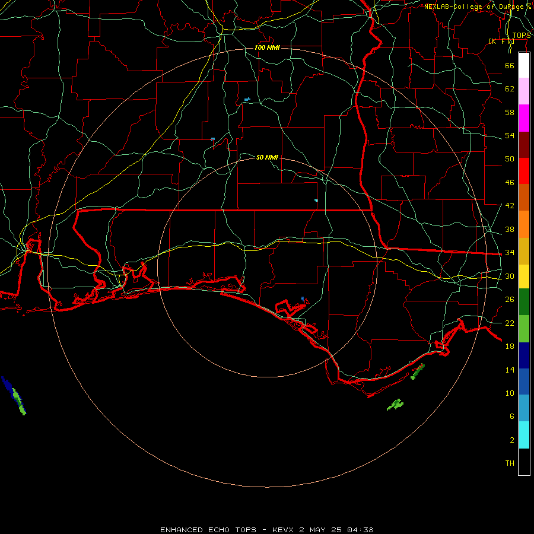Image resolution: width=534 pixels, height=534 pixels.
Task: Click the '66' legend value
Action: 510,65
